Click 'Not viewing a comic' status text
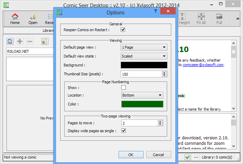The image size is (243, 164). click(x=20, y=157)
